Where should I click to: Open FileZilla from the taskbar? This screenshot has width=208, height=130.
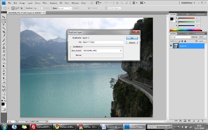coord(41,127)
